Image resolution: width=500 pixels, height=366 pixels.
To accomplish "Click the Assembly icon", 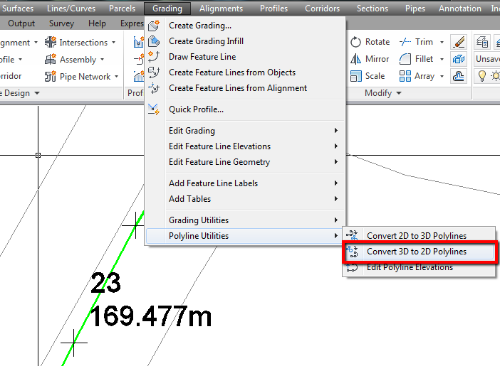I will [x=51, y=59].
